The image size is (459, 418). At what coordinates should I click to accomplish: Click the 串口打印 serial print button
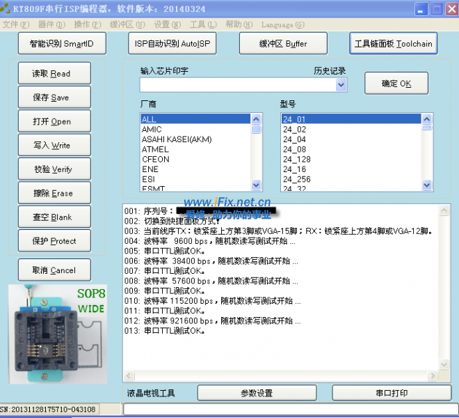(392, 393)
